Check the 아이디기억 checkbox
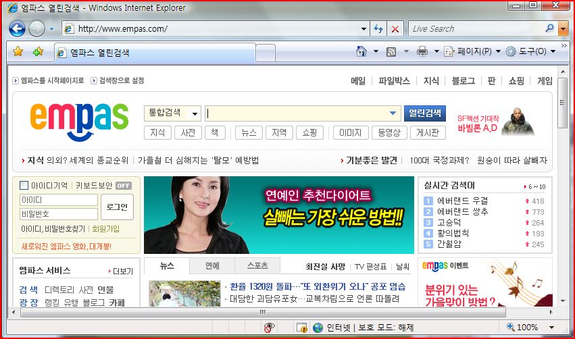The width and height of the screenshot is (575, 339). pos(24,186)
